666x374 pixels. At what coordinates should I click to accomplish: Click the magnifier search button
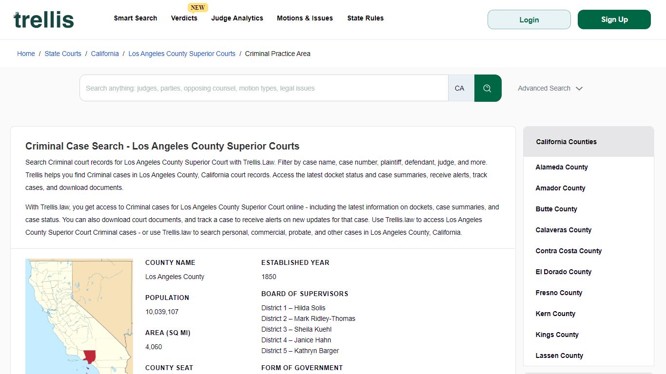pos(488,88)
